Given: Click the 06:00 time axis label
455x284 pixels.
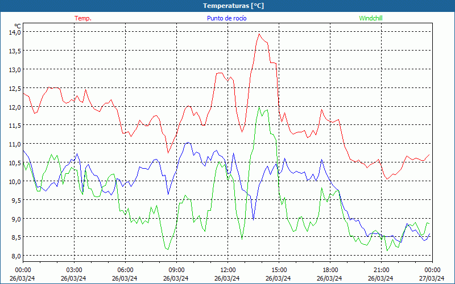Looking at the screenshot, I should coord(125,270).
